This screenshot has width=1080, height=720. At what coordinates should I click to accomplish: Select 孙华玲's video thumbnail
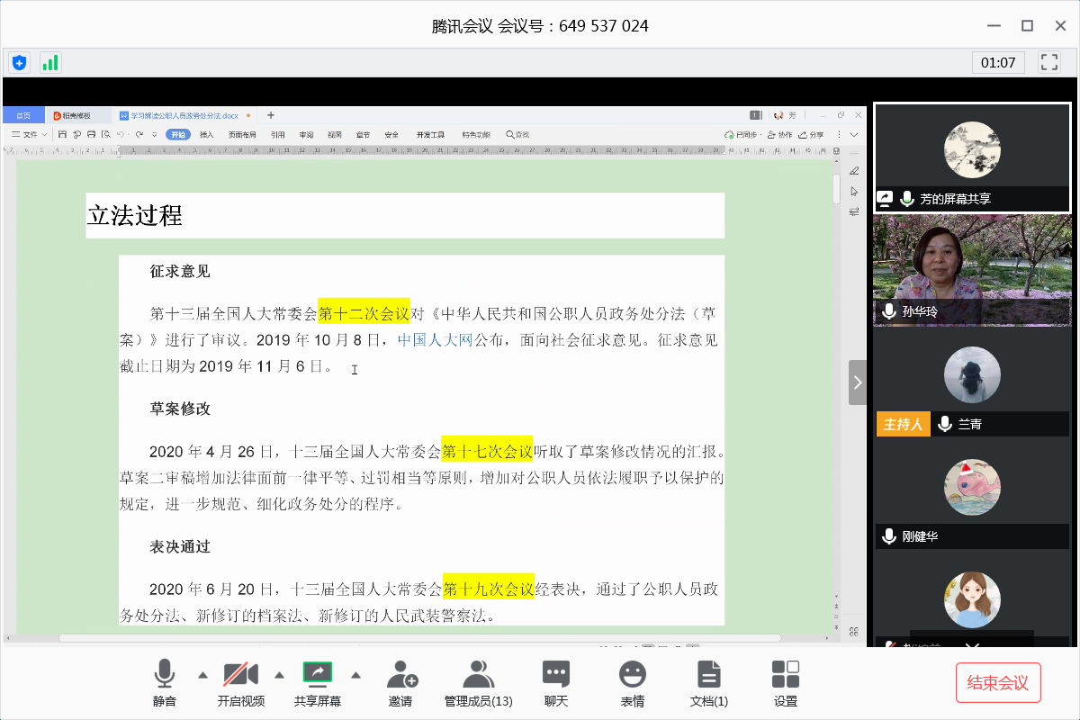pos(972,268)
